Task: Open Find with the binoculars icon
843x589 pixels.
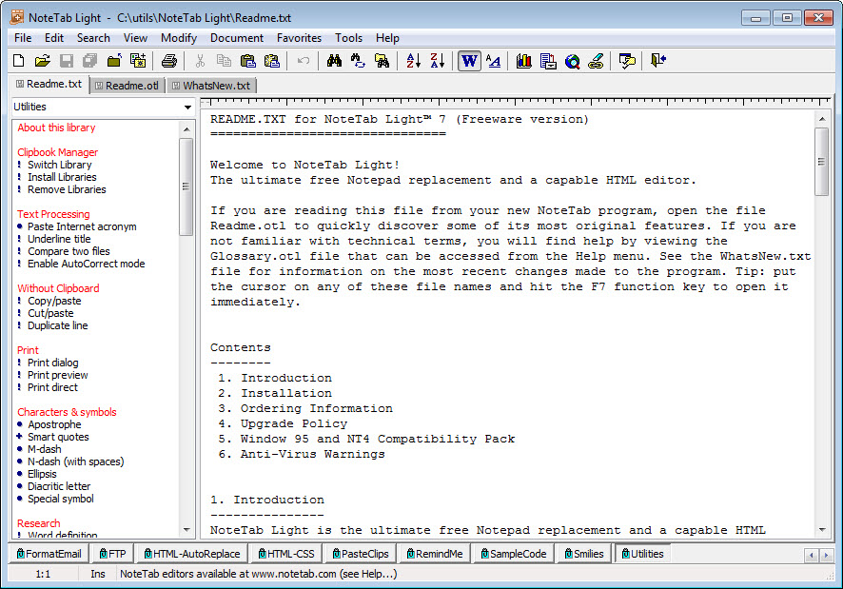Action: 334,61
